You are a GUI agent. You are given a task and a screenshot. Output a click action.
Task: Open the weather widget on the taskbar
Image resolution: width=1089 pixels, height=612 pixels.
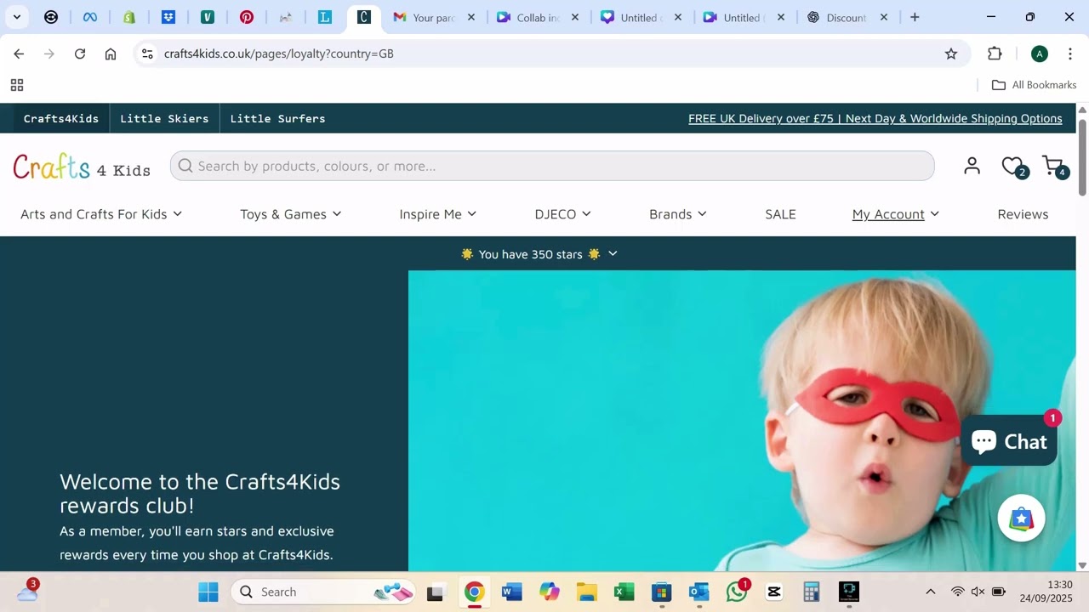tap(28, 591)
